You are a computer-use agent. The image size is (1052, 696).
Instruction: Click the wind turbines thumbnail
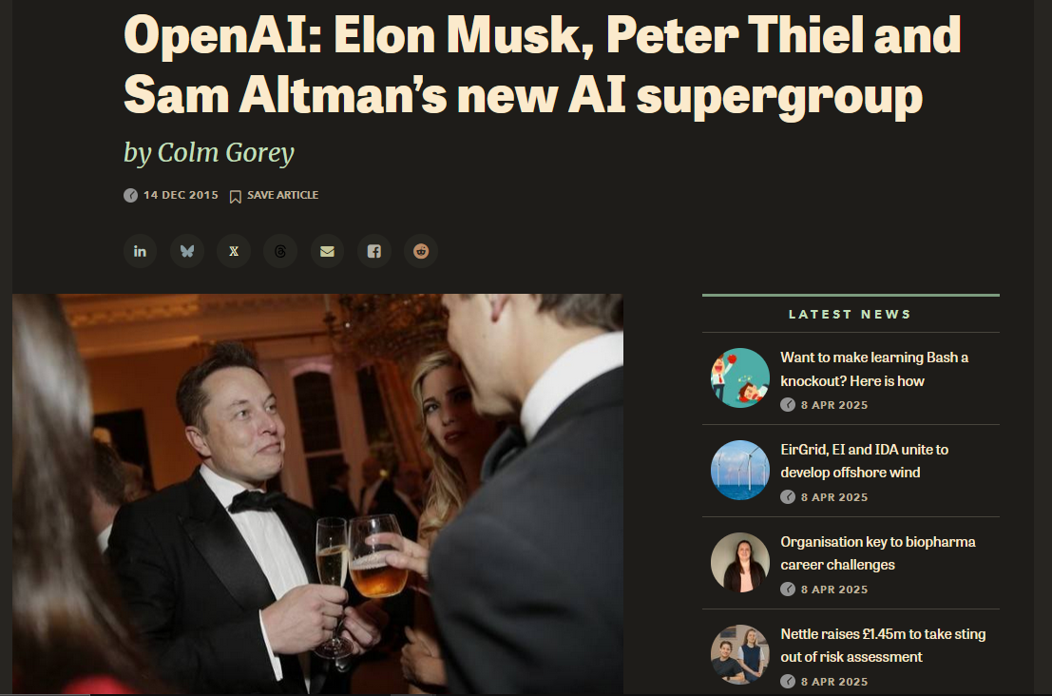(x=740, y=470)
